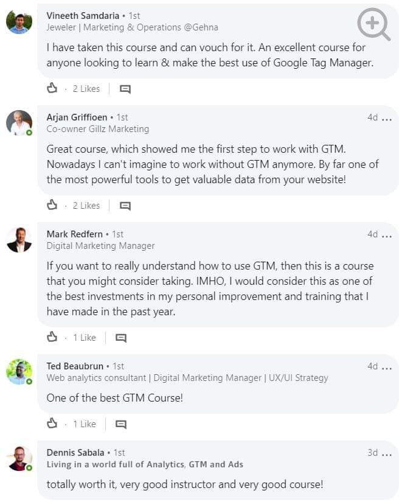The width and height of the screenshot is (402, 502).
Task: Open options menu on Ted Beaubrun's comment
Action: (387, 367)
